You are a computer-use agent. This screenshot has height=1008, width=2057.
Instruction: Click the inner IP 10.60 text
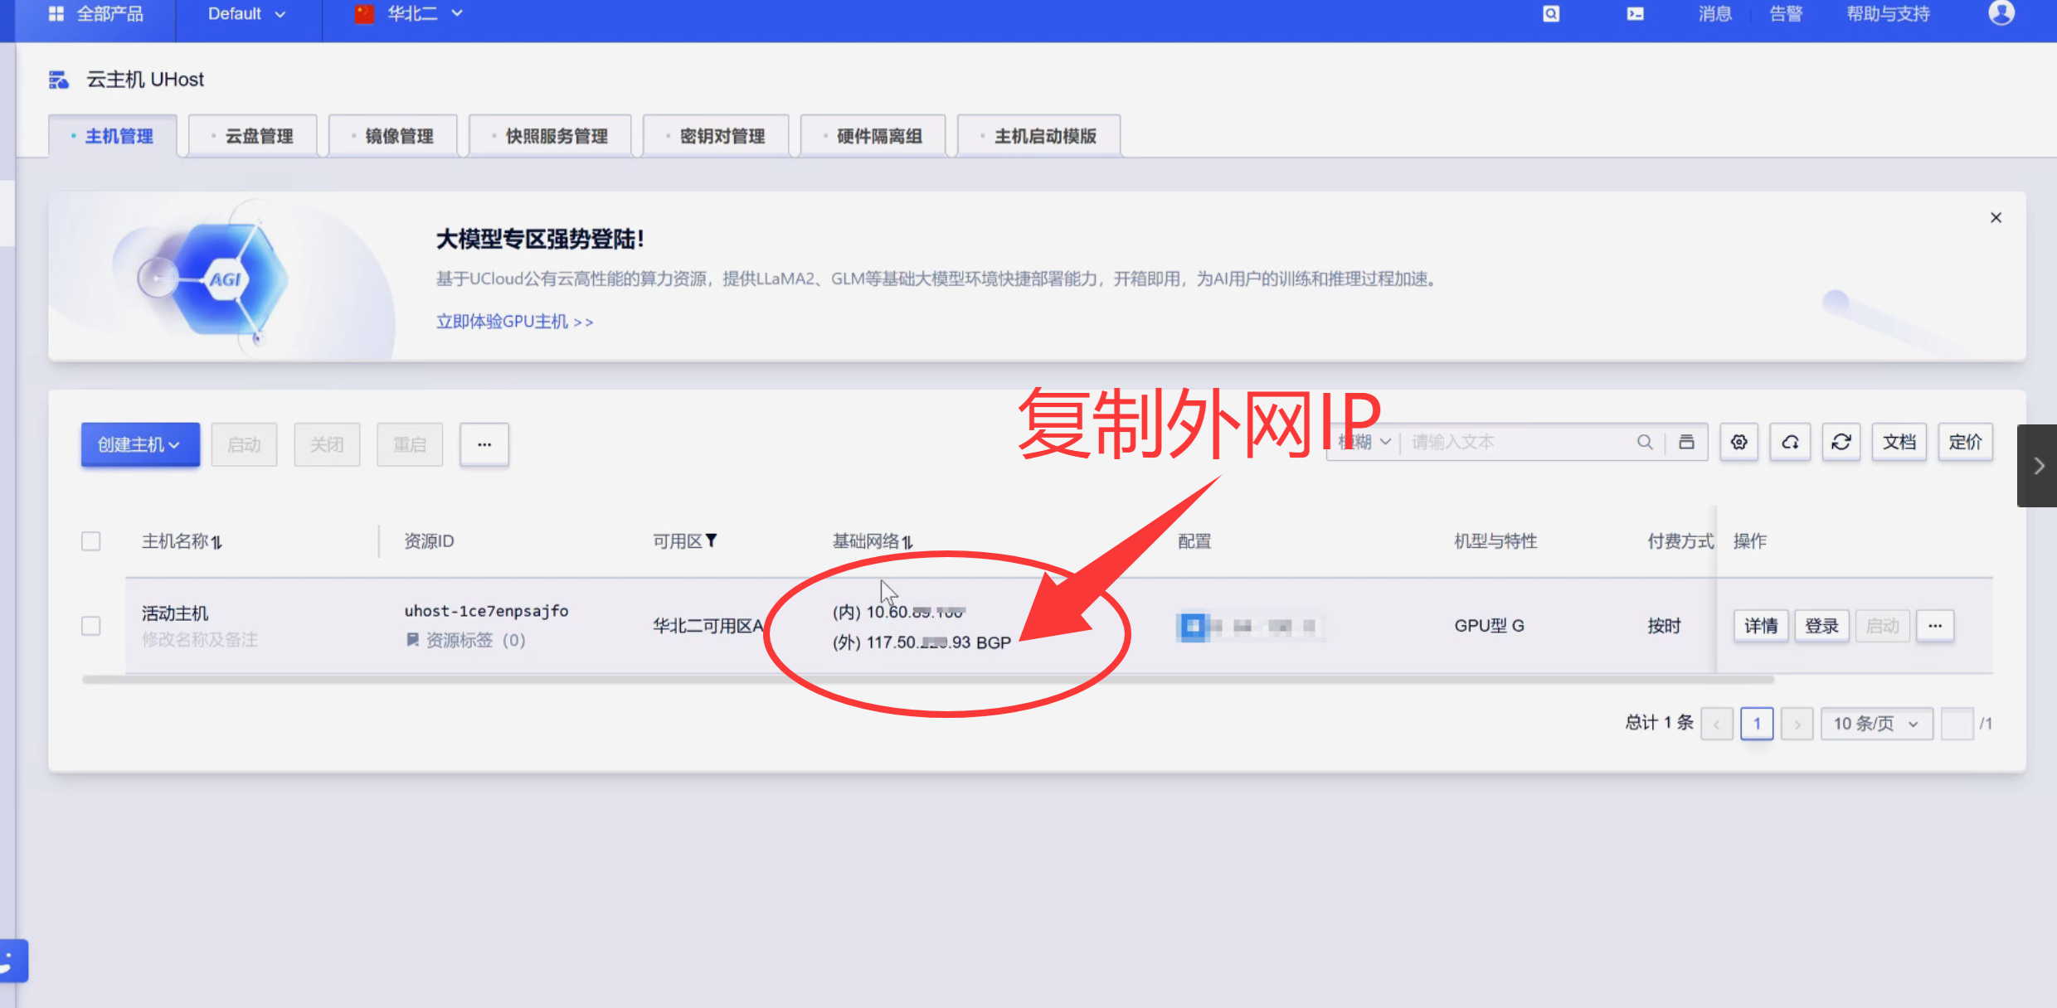point(898,612)
